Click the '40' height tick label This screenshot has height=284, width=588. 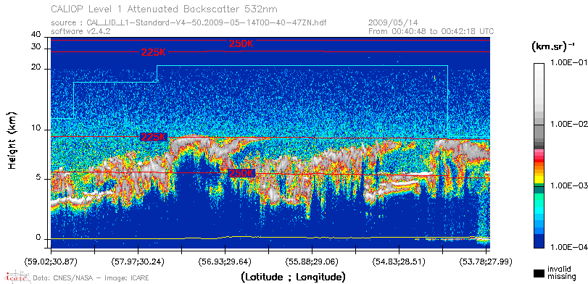(36, 35)
